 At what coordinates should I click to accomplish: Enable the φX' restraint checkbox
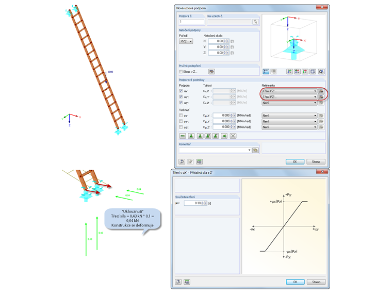coord(181,116)
